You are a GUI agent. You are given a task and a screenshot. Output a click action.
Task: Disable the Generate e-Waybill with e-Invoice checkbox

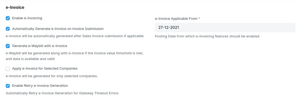[x=8, y=46]
